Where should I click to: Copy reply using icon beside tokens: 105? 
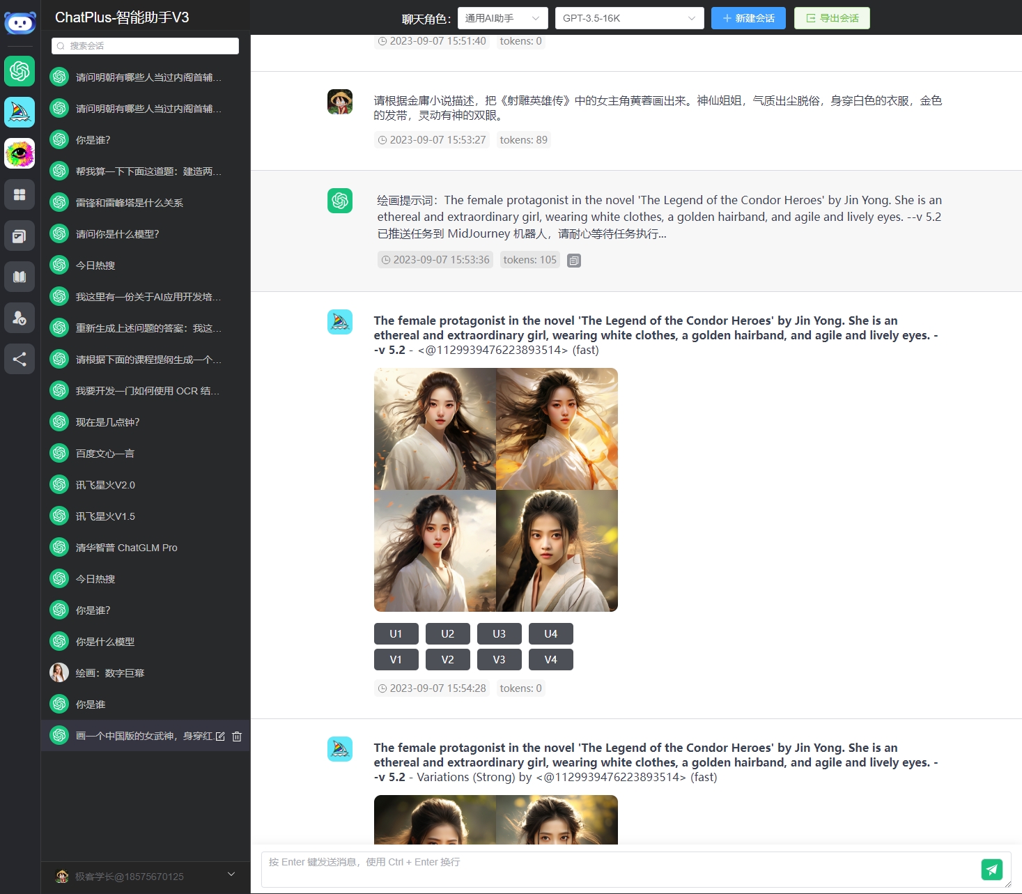pos(574,261)
